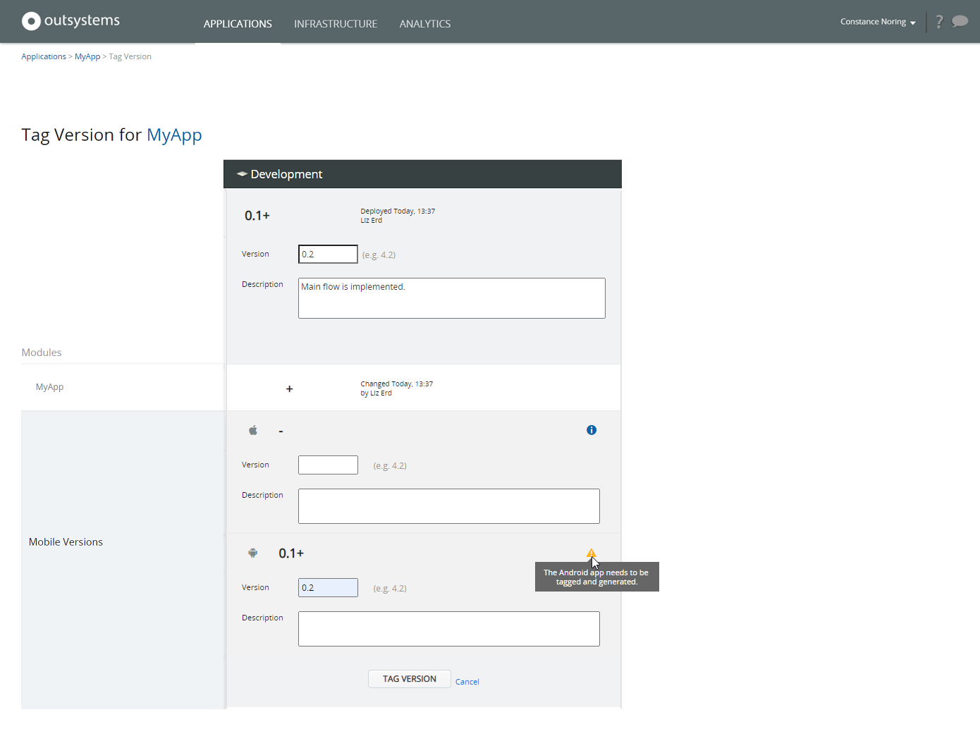Click the Development environment header icon
This screenshot has width=980, height=729.
[242, 174]
